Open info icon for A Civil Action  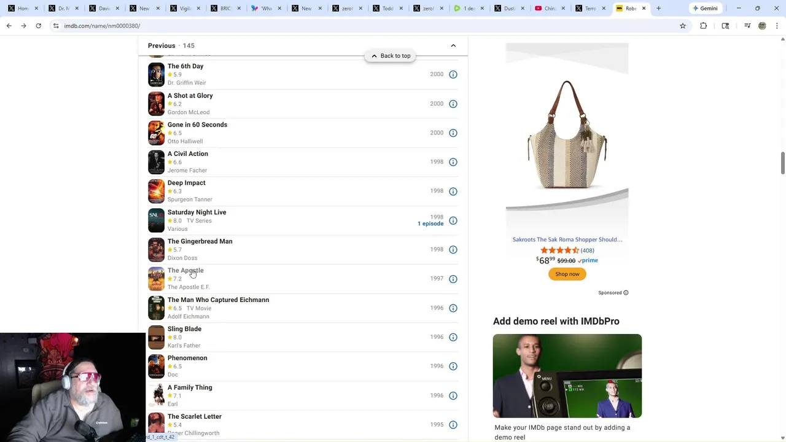coord(453,162)
